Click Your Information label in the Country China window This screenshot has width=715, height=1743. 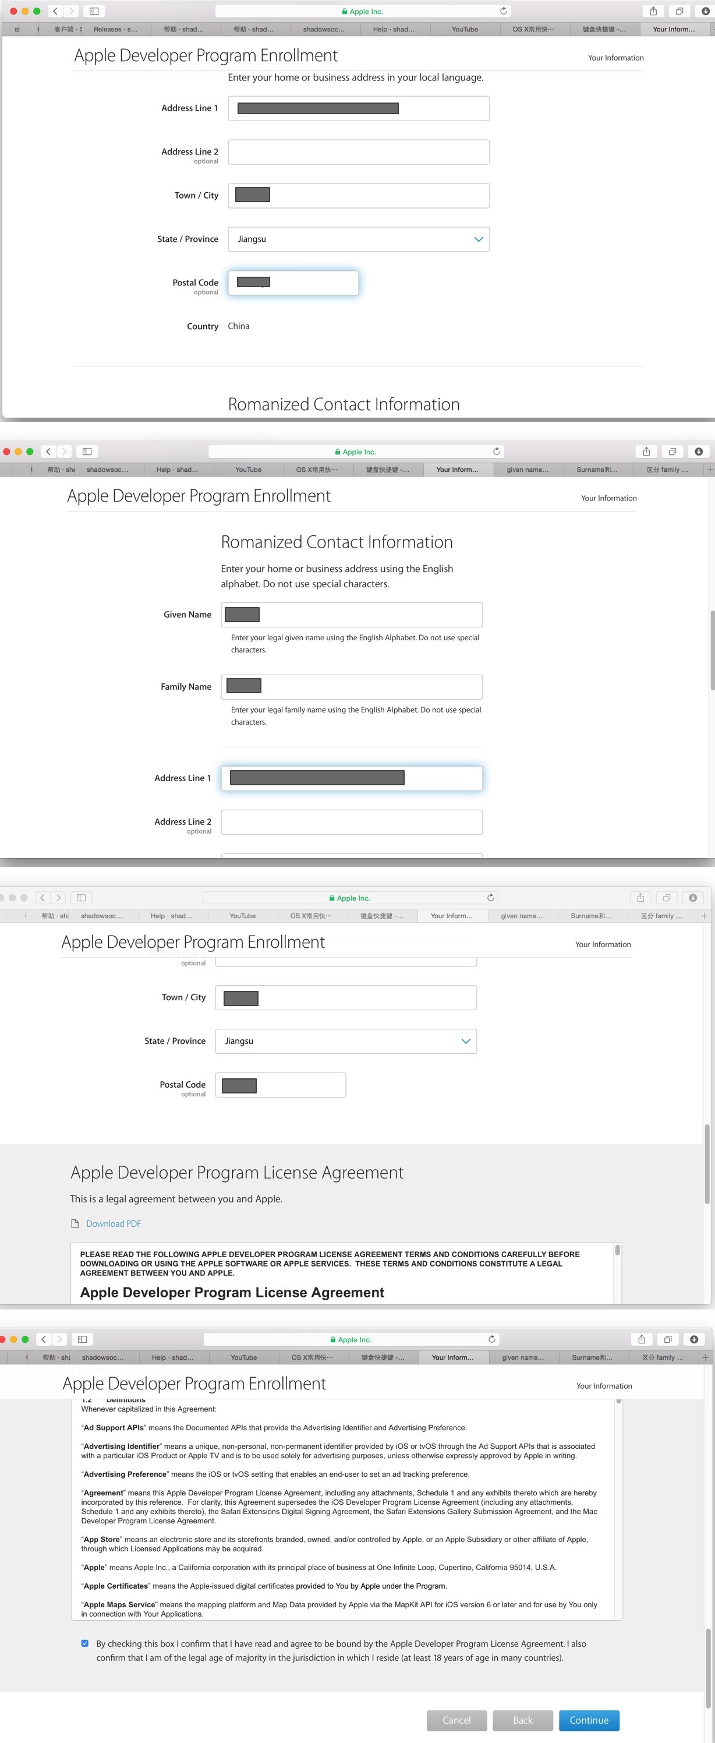615,58
